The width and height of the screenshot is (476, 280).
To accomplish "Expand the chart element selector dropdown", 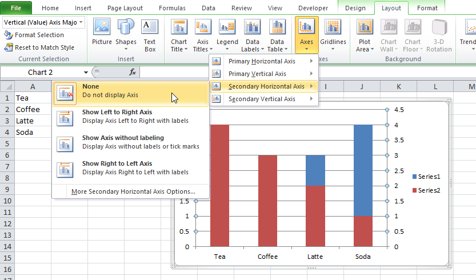I will coord(81,22).
